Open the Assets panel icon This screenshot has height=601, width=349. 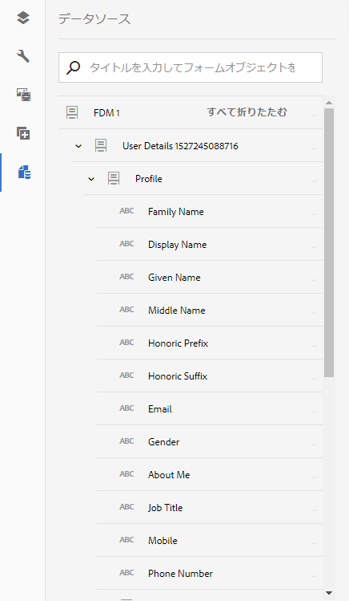23,95
